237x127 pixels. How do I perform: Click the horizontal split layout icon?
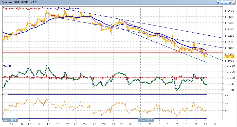(x=226, y=2)
